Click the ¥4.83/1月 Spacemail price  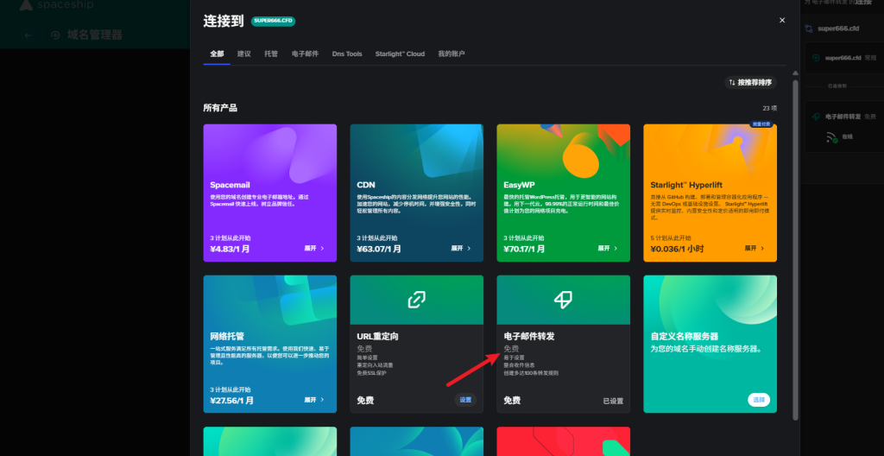coord(230,249)
